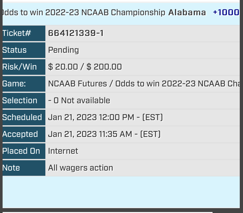Click the Pending status value

[64, 50]
